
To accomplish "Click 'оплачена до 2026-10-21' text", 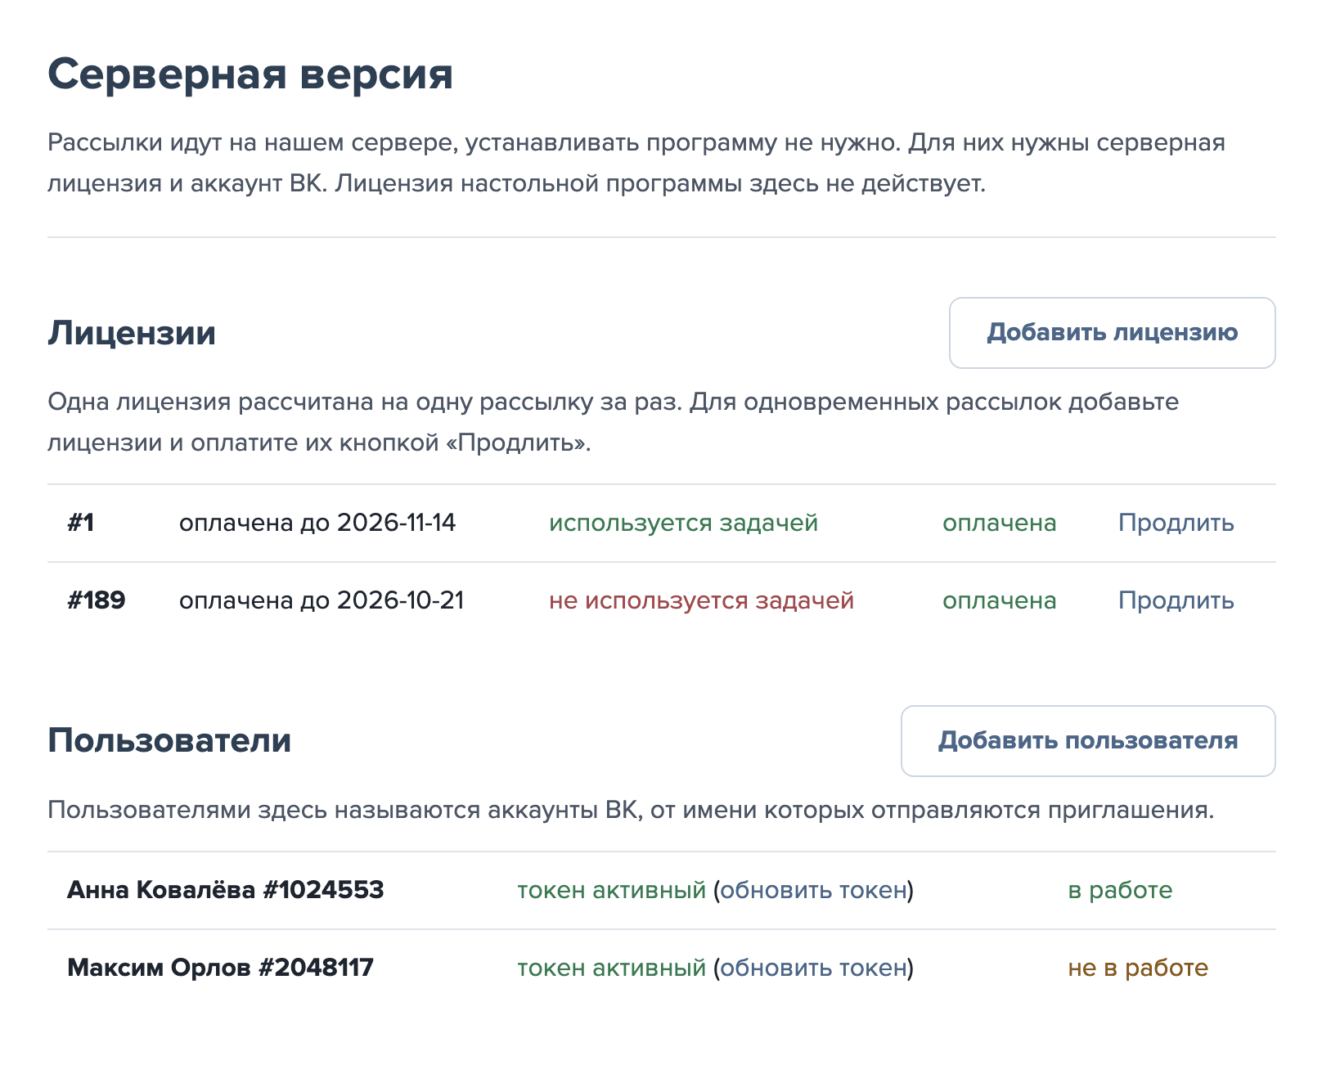I will click(322, 601).
